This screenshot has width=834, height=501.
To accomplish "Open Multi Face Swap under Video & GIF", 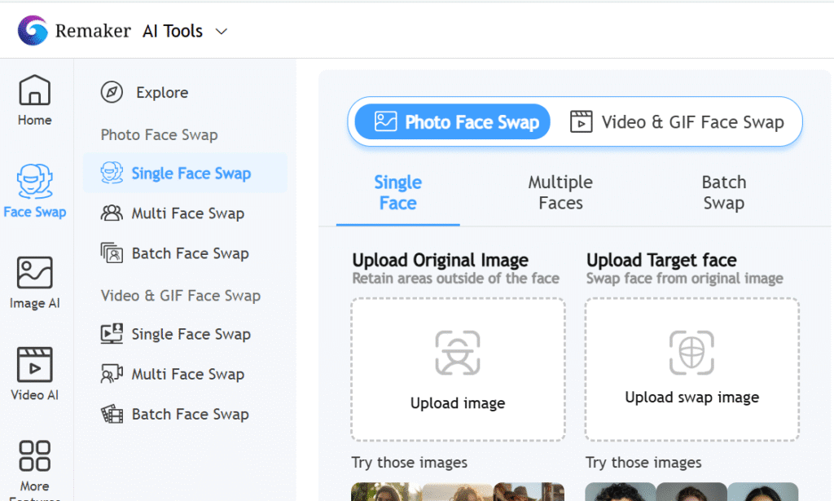I will point(187,374).
